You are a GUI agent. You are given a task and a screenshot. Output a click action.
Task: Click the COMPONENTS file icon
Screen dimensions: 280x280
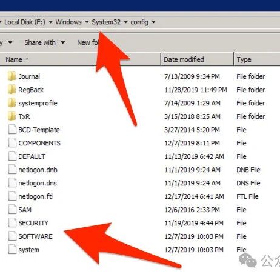[12, 143]
